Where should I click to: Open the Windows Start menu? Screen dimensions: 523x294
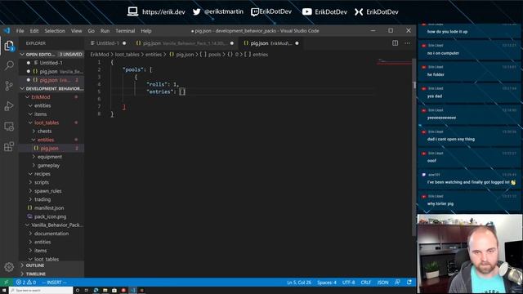tap(3, 291)
